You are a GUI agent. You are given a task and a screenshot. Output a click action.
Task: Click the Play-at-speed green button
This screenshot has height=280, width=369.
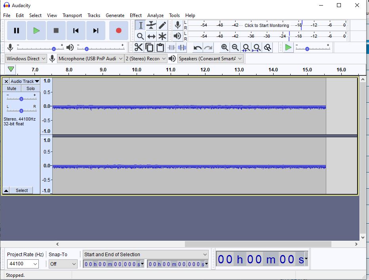(x=288, y=48)
